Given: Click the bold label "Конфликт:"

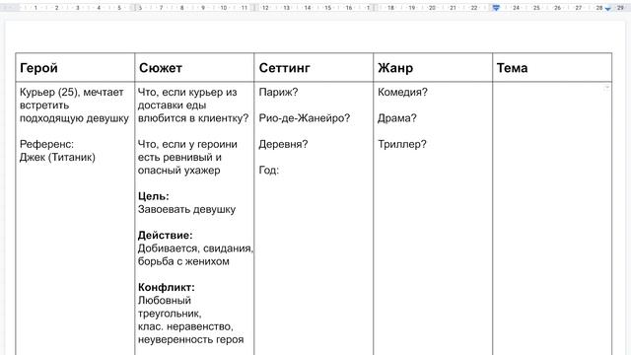Looking at the screenshot, I should 167,287.
